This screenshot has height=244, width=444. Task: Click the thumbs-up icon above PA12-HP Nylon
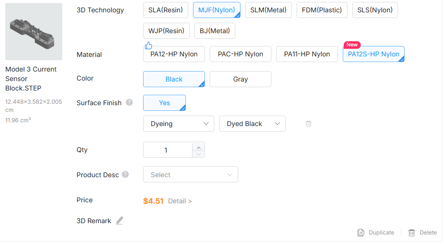click(x=148, y=45)
